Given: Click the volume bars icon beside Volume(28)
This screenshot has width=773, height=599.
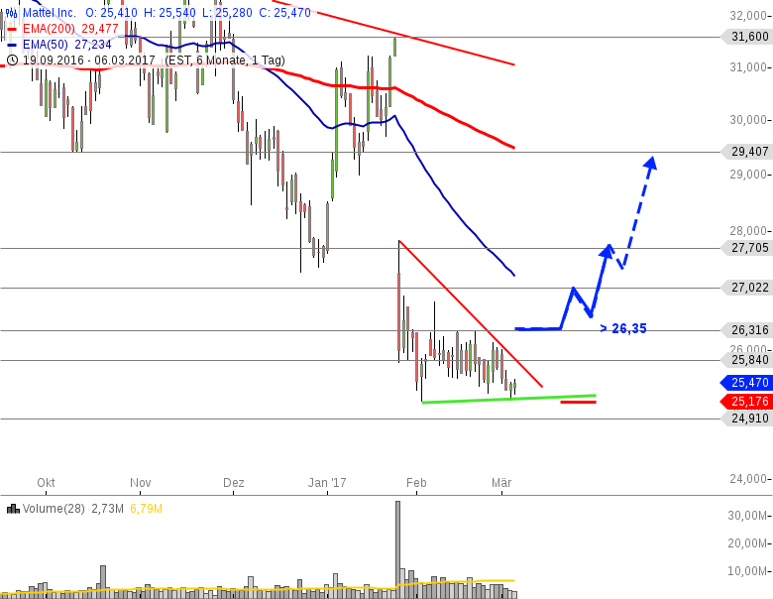Looking at the screenshot, I should click(x=13, y=508).
